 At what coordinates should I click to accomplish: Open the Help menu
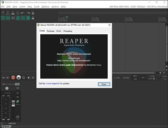63,7
